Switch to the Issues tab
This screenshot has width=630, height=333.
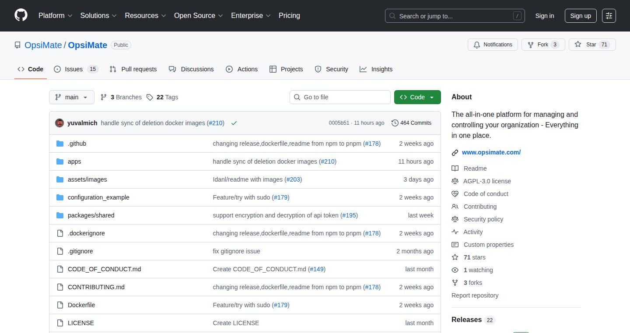pos(76,69)
